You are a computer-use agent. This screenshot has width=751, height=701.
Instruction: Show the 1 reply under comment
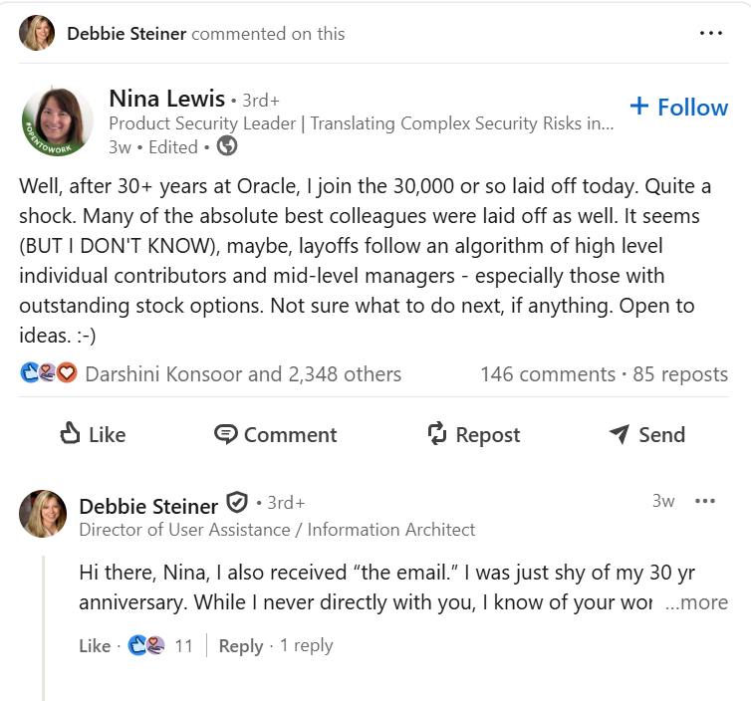(306, 645)
